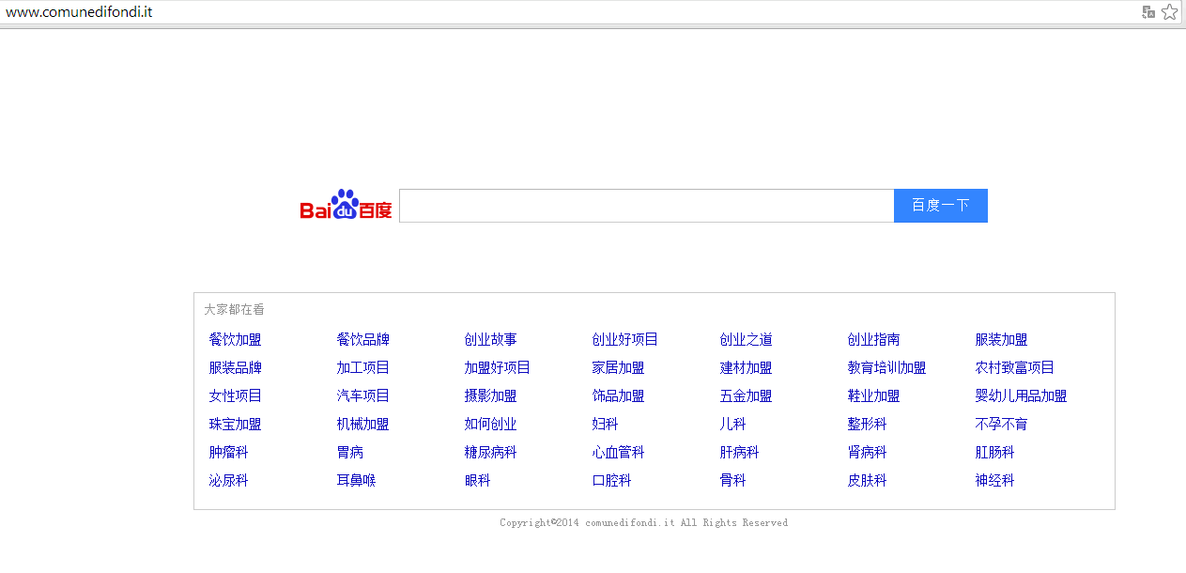Open the 饰品加盟 link

[x=619, y=396]
